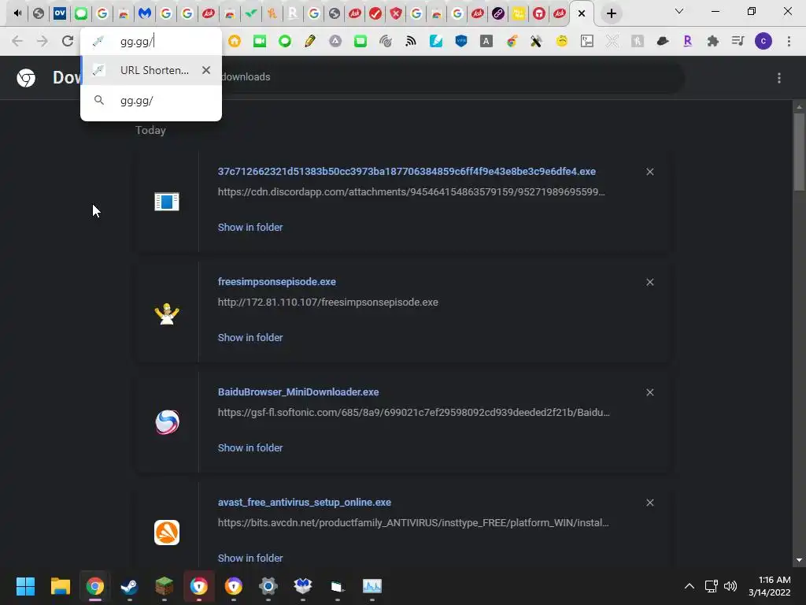Screen dimensions: 806x605
Task: Open Steam from the taskbar
Action: 129,586
